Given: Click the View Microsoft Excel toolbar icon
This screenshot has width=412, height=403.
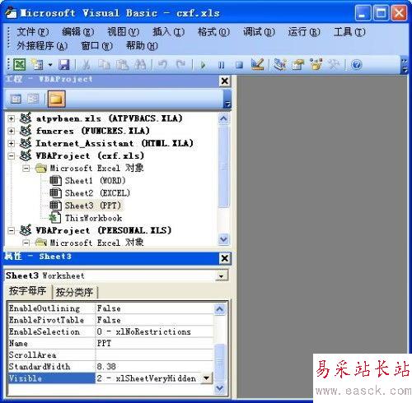Looking at the screenshot, I should 20,65.
